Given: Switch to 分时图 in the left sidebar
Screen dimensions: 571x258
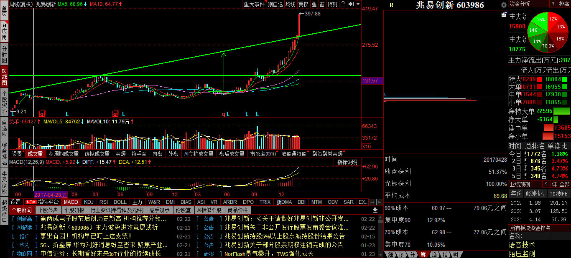Looking at the screenshot, I should (4, 54).
